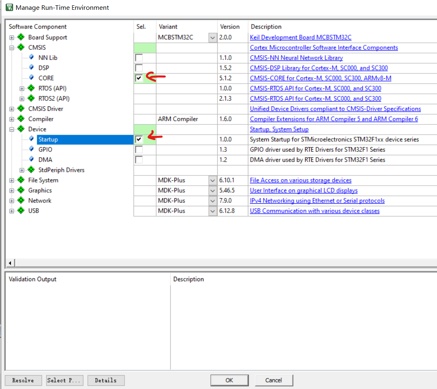Open the Startup, System Setup link

279,129
